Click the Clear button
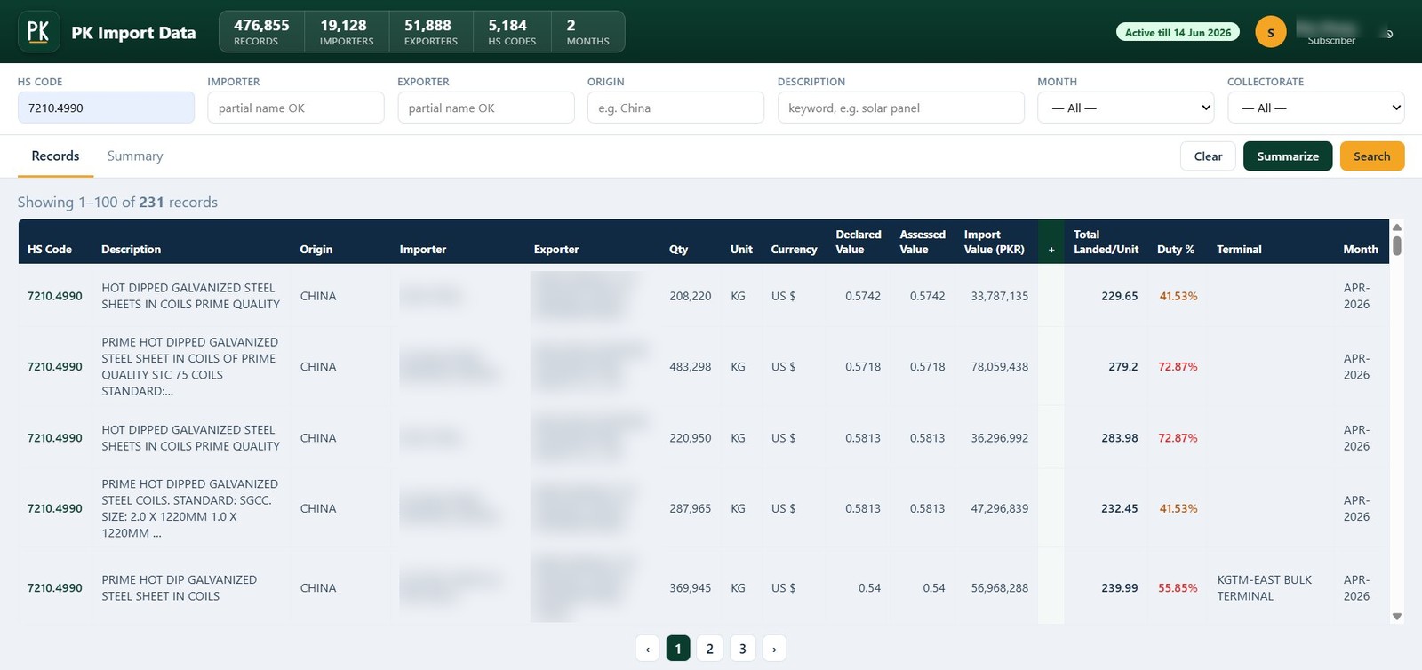The image size is (1422, 670). 1208,156
